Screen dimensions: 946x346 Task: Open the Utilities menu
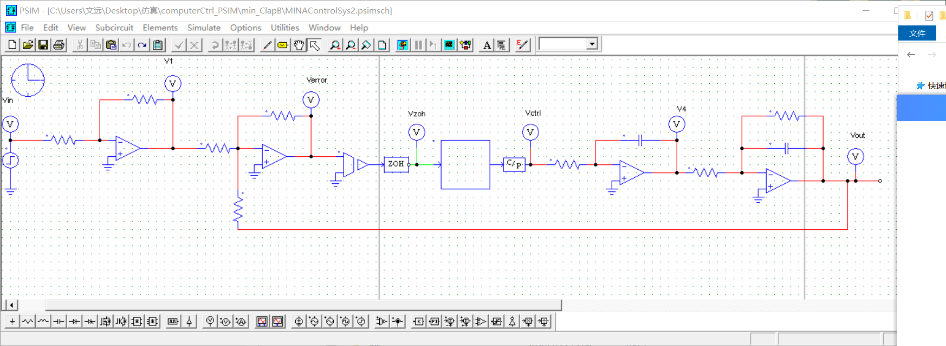[284, 28]
